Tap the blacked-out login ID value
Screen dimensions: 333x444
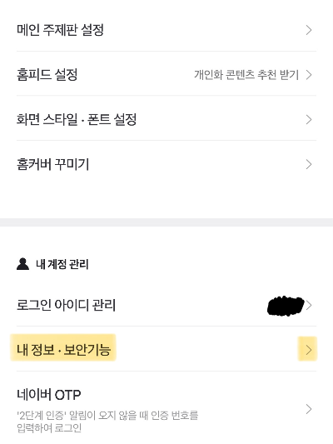(286, 306)
